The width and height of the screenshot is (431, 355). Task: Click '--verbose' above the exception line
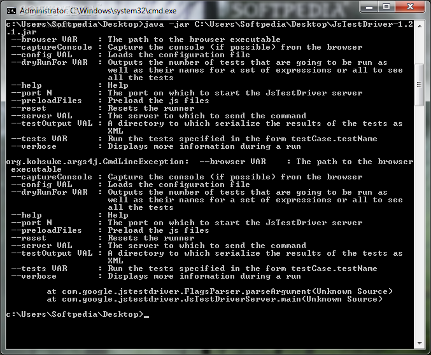pos(34,146)
